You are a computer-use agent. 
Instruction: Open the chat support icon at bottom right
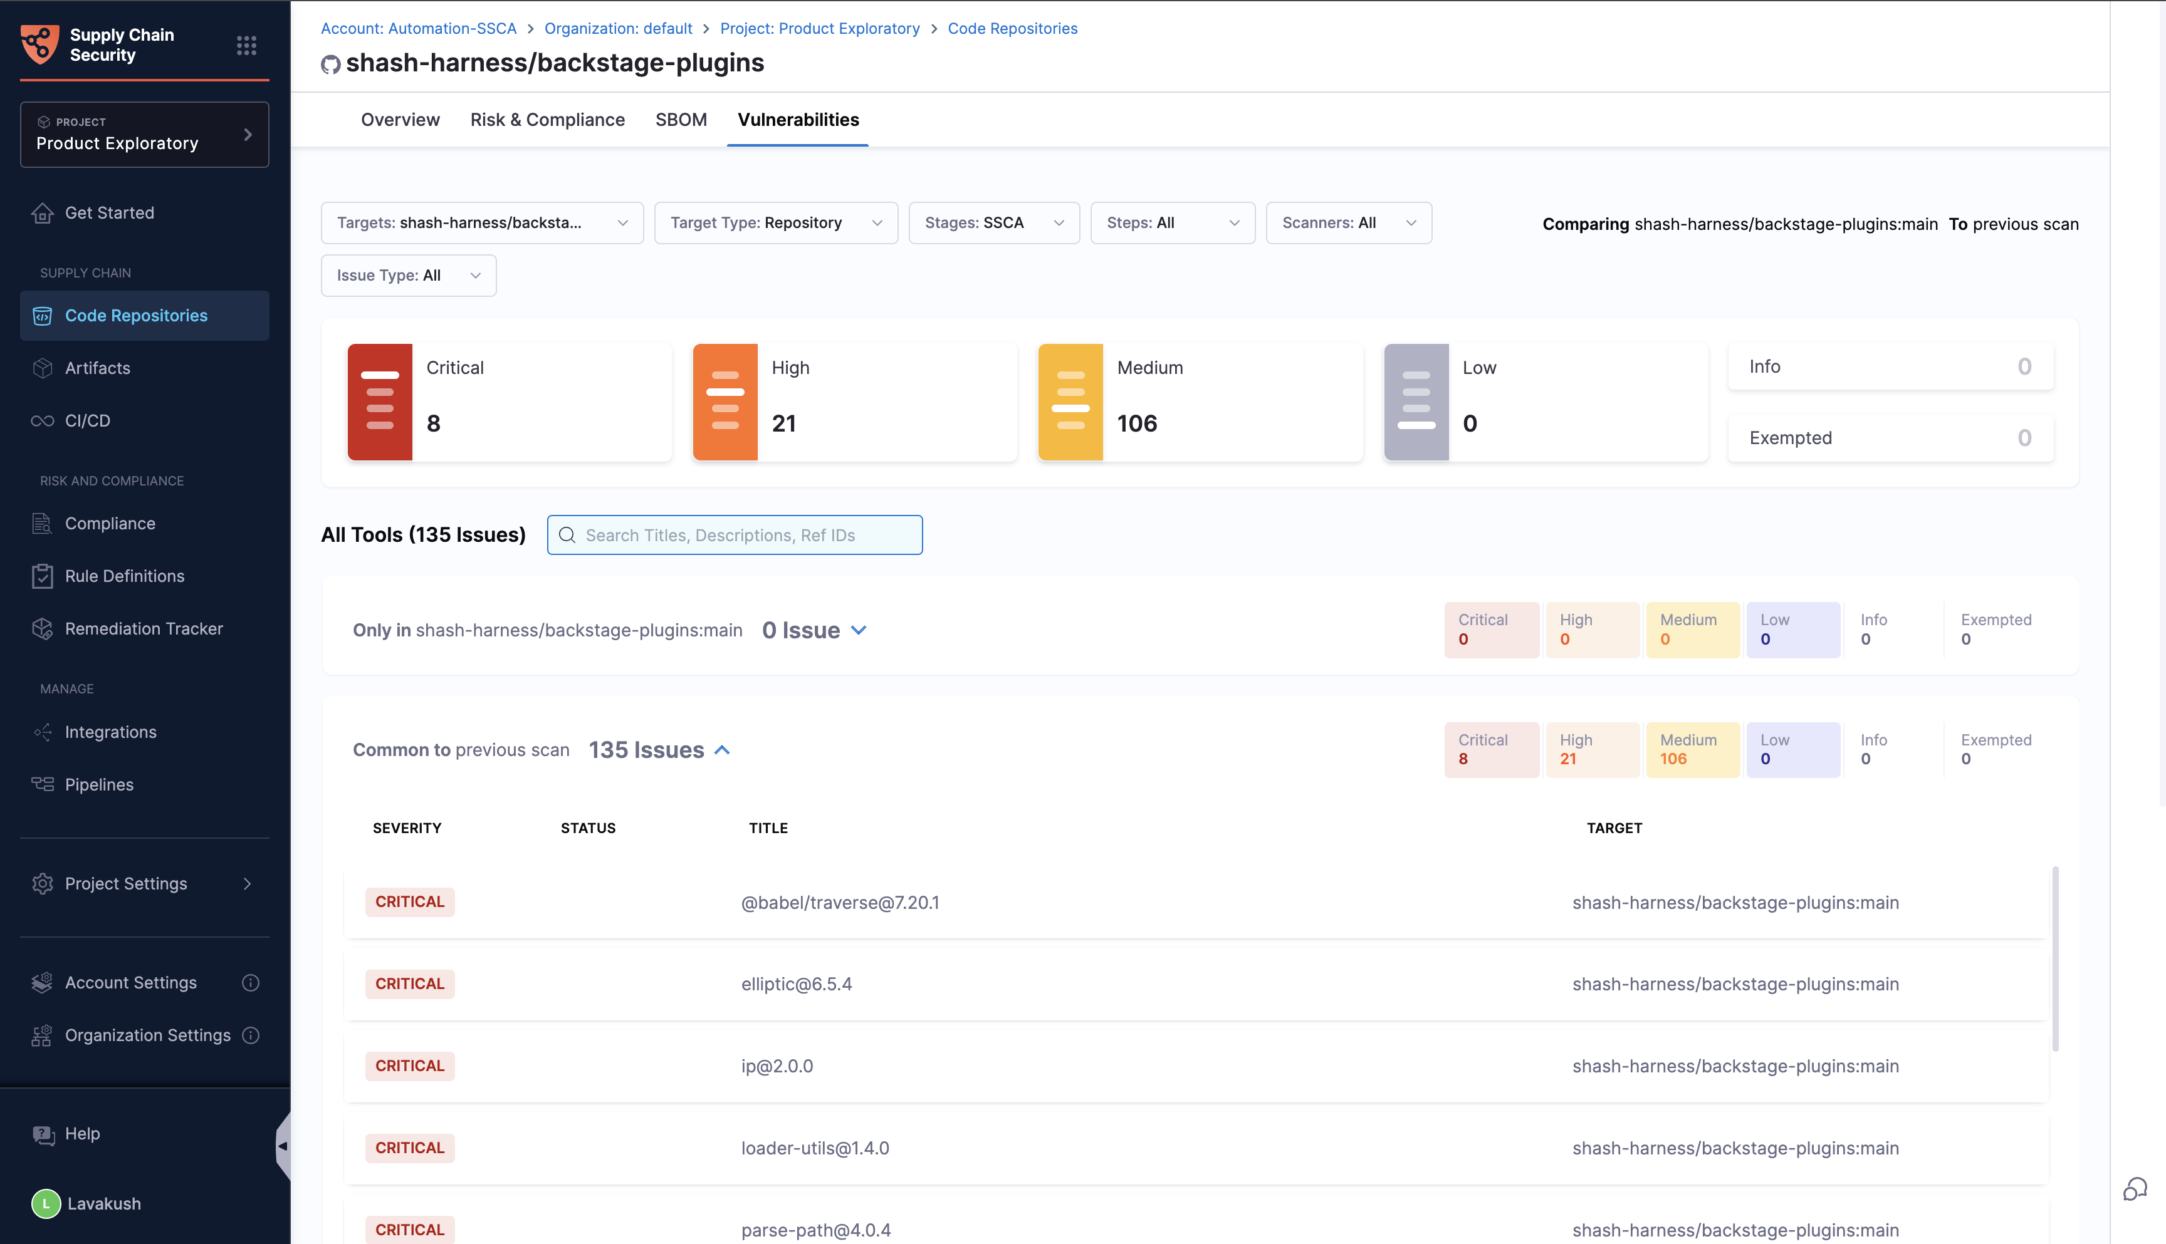[2135, 1188]
